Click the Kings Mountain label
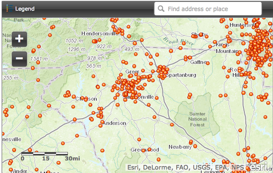The width and height of the screenshot is (273, 173). (227, 48)
